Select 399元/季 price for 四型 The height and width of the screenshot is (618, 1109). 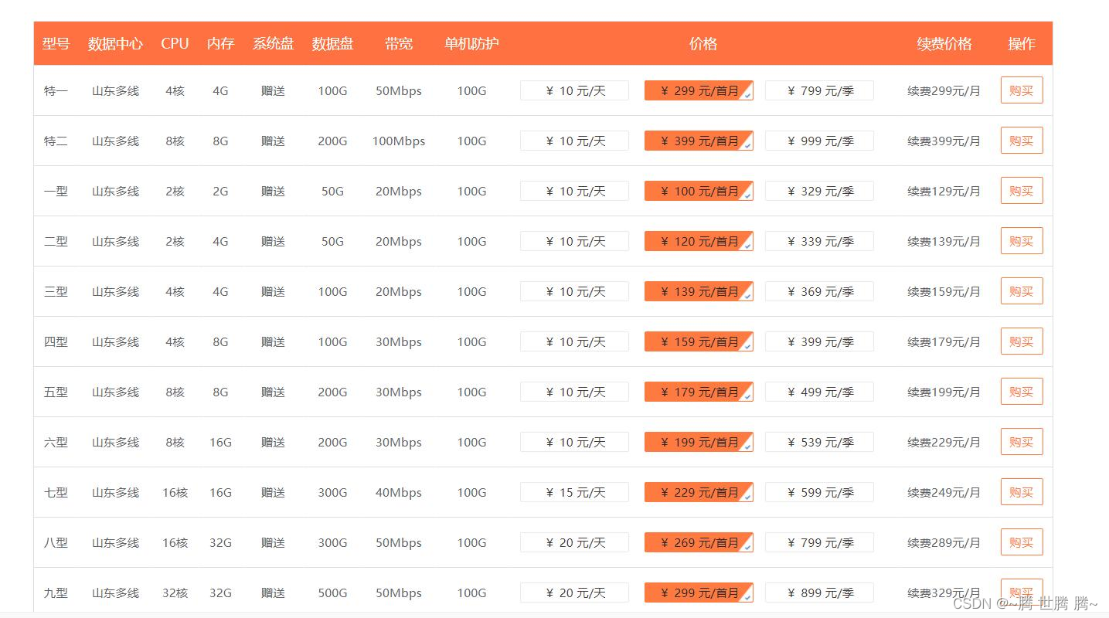[819, 341]
